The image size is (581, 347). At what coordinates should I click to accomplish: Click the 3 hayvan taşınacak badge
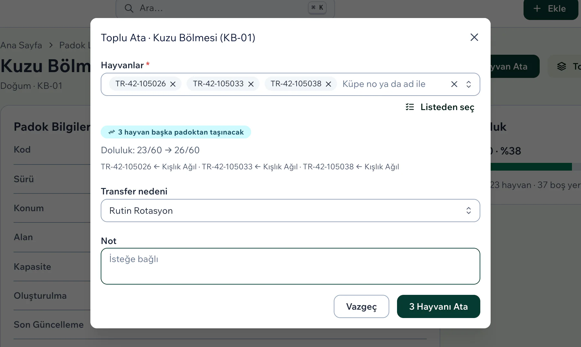[x=176, y=132]
